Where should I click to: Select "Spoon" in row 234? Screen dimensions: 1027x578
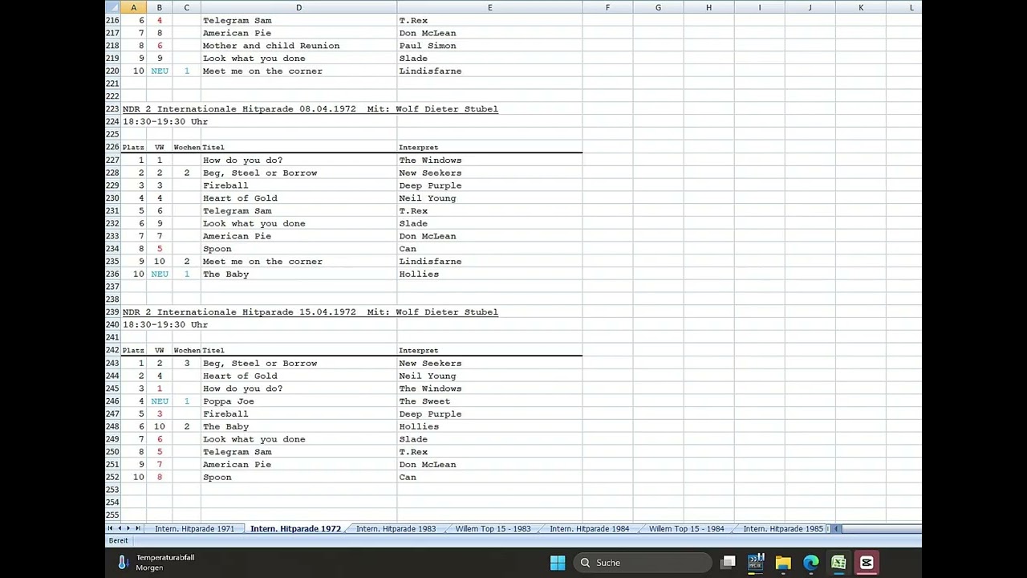coord(217,249)
